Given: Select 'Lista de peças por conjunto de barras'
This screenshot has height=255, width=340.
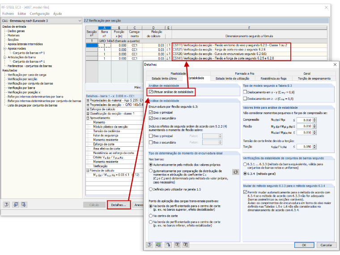Looking at the screenshot, I should click(x=32, y=106).
